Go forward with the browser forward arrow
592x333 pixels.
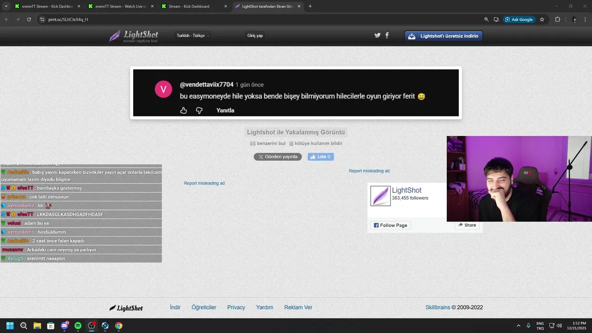point(18,19)
